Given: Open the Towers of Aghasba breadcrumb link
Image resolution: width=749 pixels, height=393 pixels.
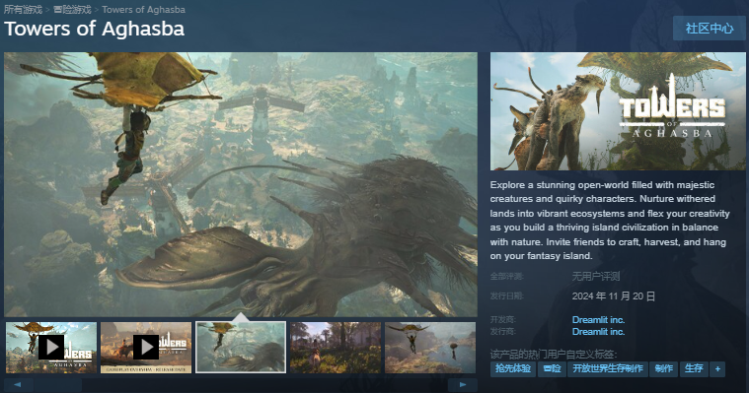Looking at the screenshot, I should 143,10.
